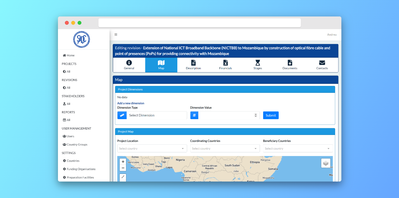Image resolution: width=399 pixels, height=198 pixels.
Task: Zoom in on the map
Action: [x=123, y=162]
